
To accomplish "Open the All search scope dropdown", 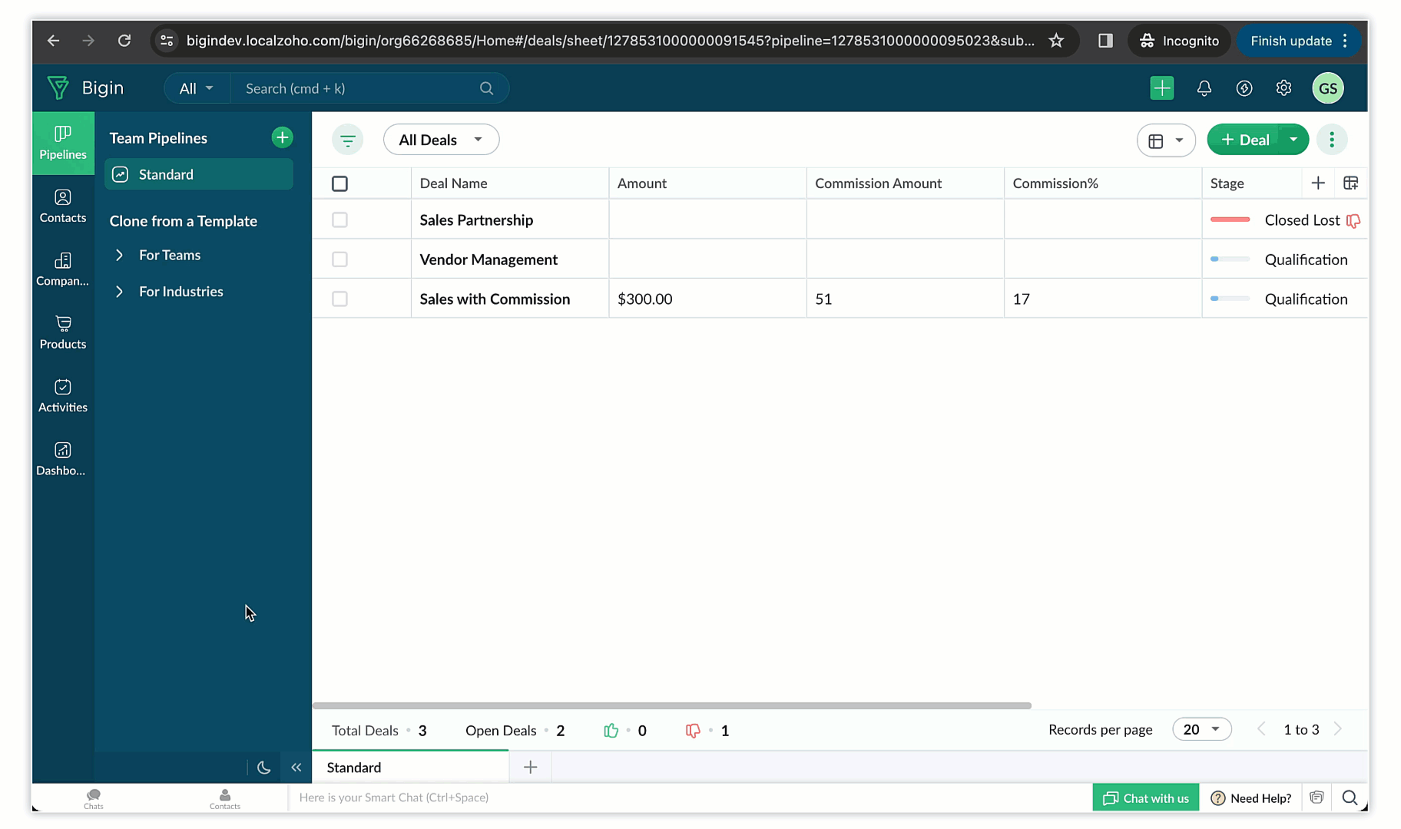I will tap(197, 88).
